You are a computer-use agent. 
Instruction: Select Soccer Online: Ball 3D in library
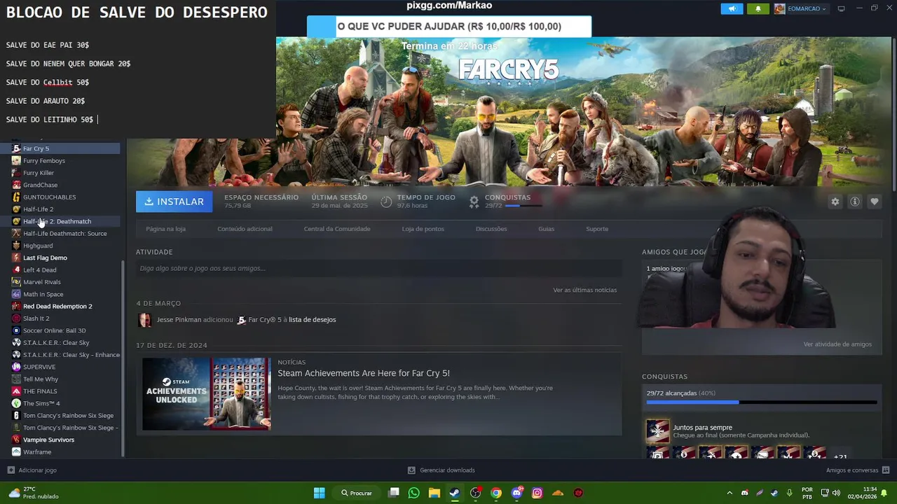point(60,330)
